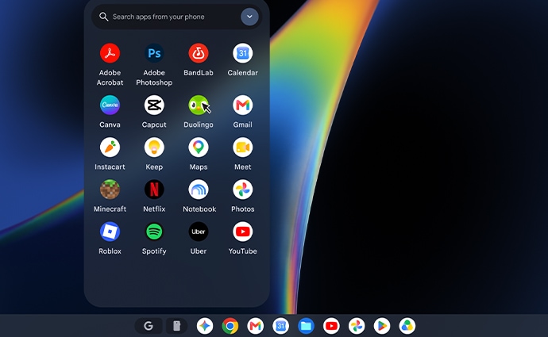Open Calendar from the shelf
548x337 pixels.
click(280, 326)
